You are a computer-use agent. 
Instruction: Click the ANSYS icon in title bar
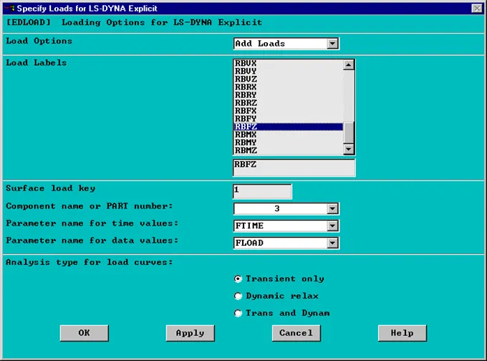click(x=9, y=8)
